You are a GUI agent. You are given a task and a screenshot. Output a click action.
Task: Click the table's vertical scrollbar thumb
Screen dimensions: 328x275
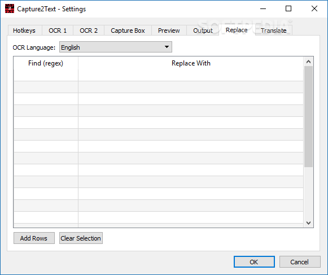(308, 116)
